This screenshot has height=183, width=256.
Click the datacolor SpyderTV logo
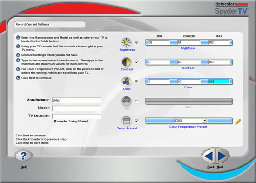coord(231,8)
